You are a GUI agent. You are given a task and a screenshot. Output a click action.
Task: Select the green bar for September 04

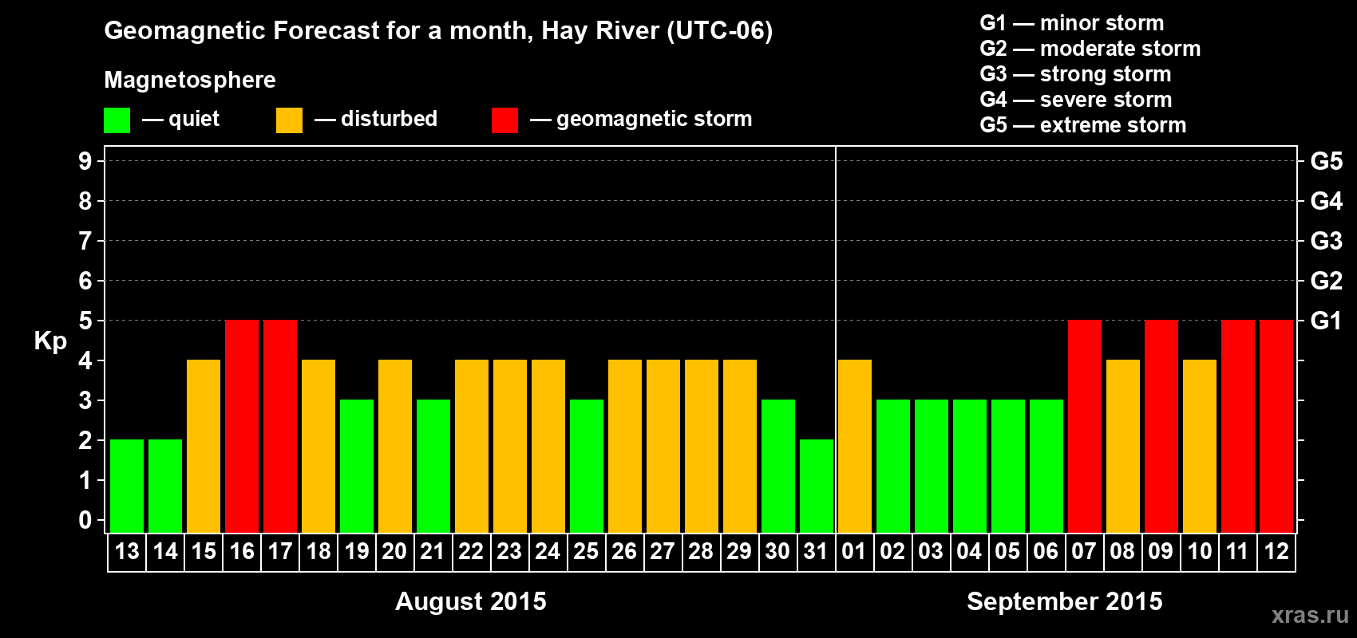pos(970,466)
